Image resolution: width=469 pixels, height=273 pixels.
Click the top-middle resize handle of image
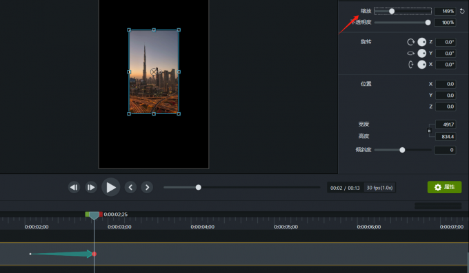click(x=154, y=30)
